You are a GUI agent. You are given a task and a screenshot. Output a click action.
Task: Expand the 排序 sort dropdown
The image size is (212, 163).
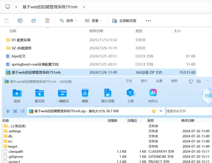[x=68, y=21]
